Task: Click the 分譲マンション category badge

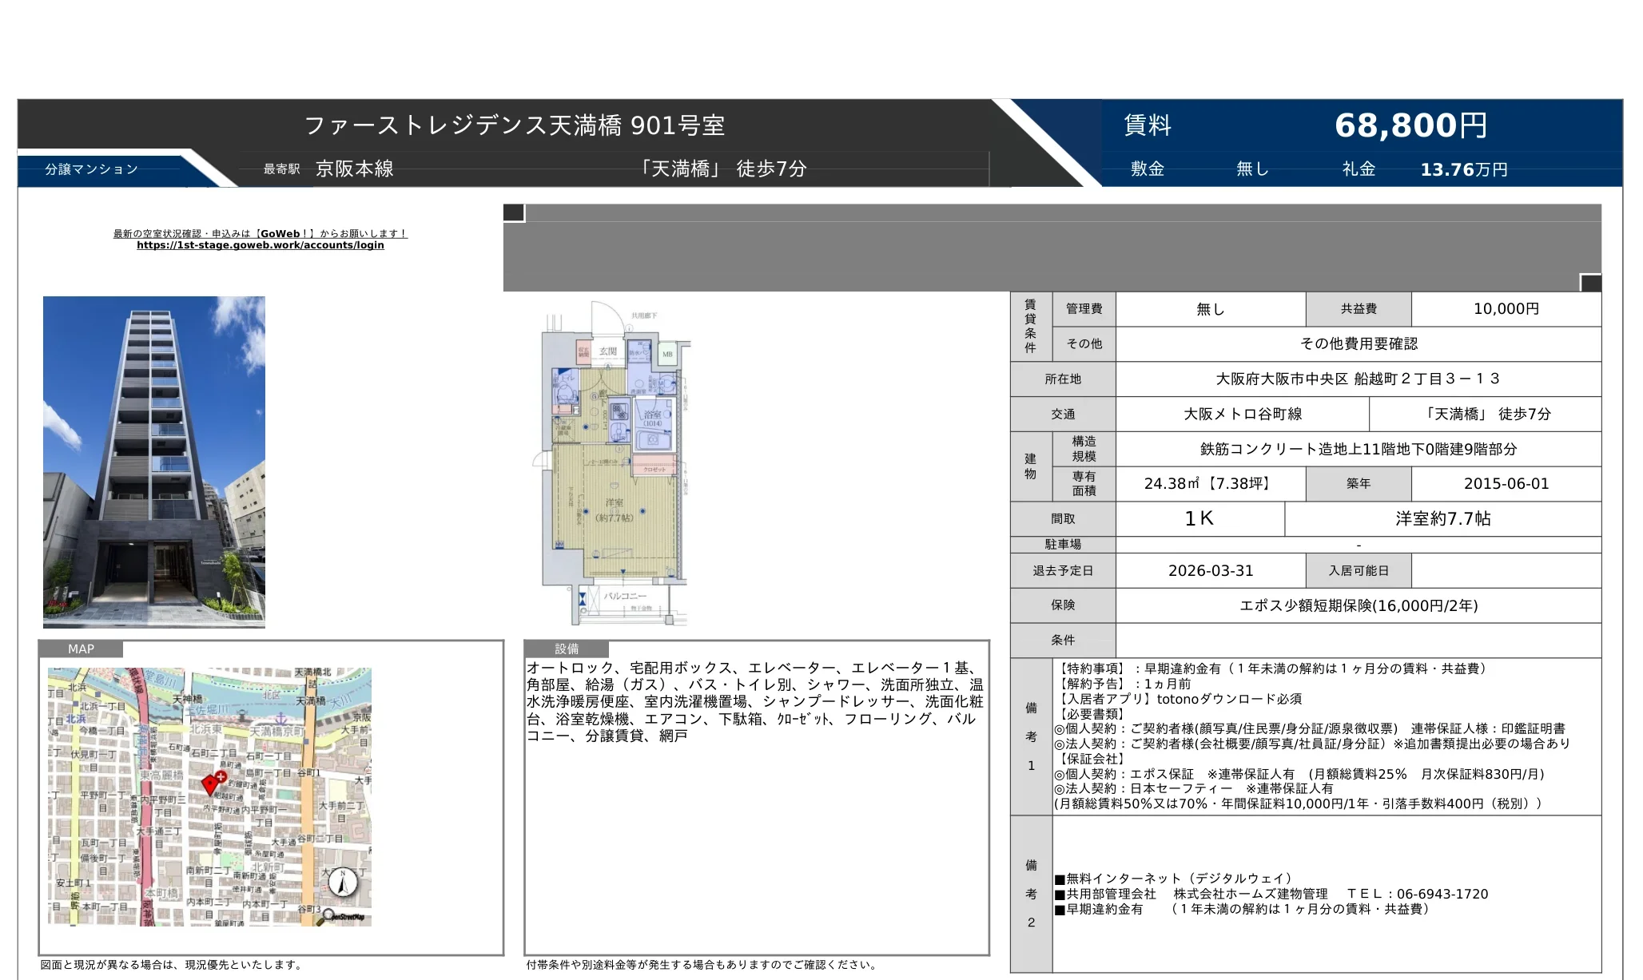Action: point(92,169)
